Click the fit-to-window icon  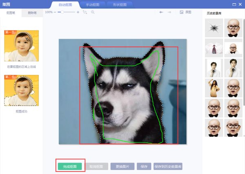click(x=85, y=13)
